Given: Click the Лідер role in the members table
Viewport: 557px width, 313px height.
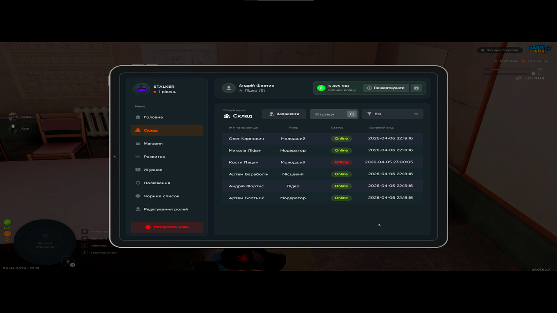Looking at the screenshot, I should click(x=293, y=186).
